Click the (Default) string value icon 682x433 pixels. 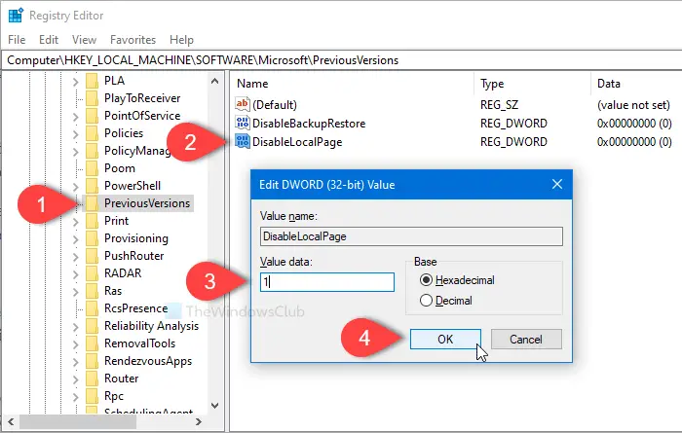coord(243,104)
